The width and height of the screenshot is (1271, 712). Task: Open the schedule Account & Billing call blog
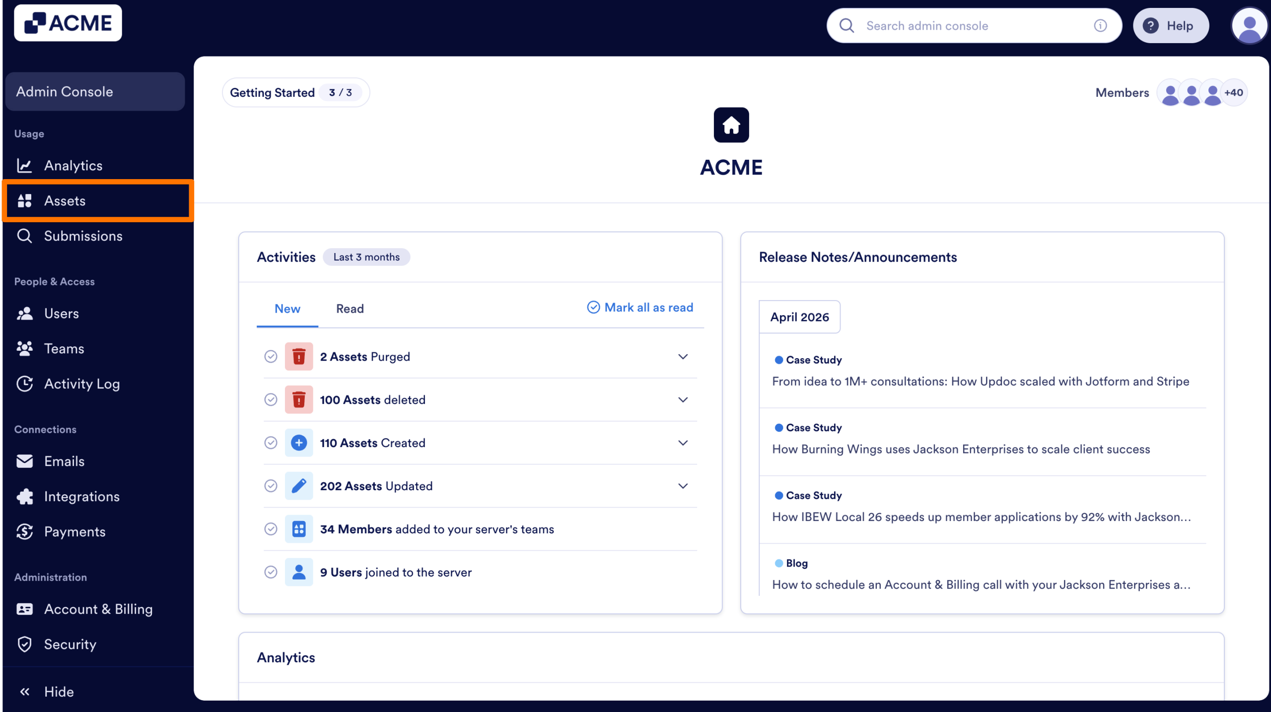coord(982,585)
